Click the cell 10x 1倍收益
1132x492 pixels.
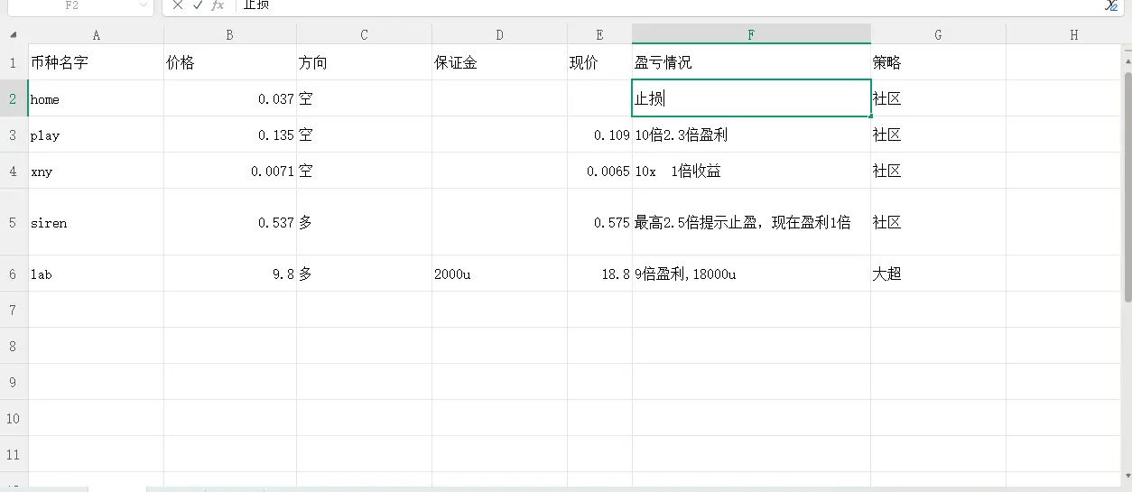pyautogui.click(x=751, y=171)
